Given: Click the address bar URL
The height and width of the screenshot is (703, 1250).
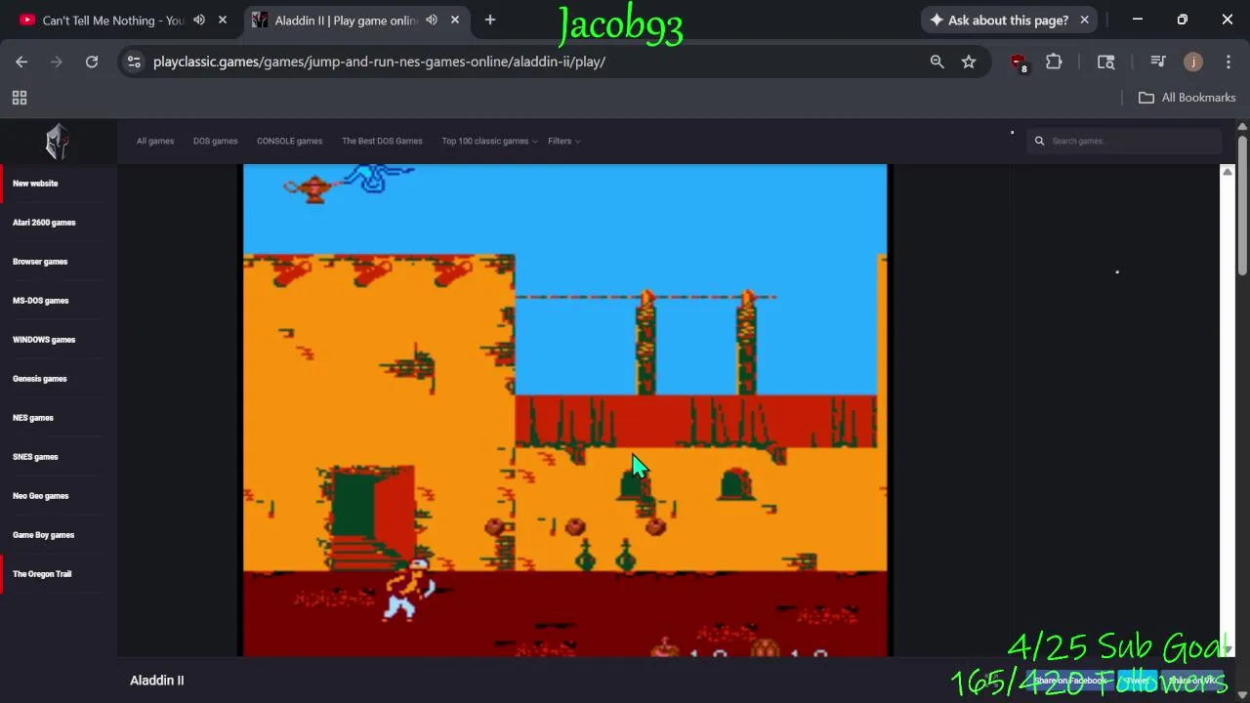Looking at the screenshot, I should [x=379, y=62].
